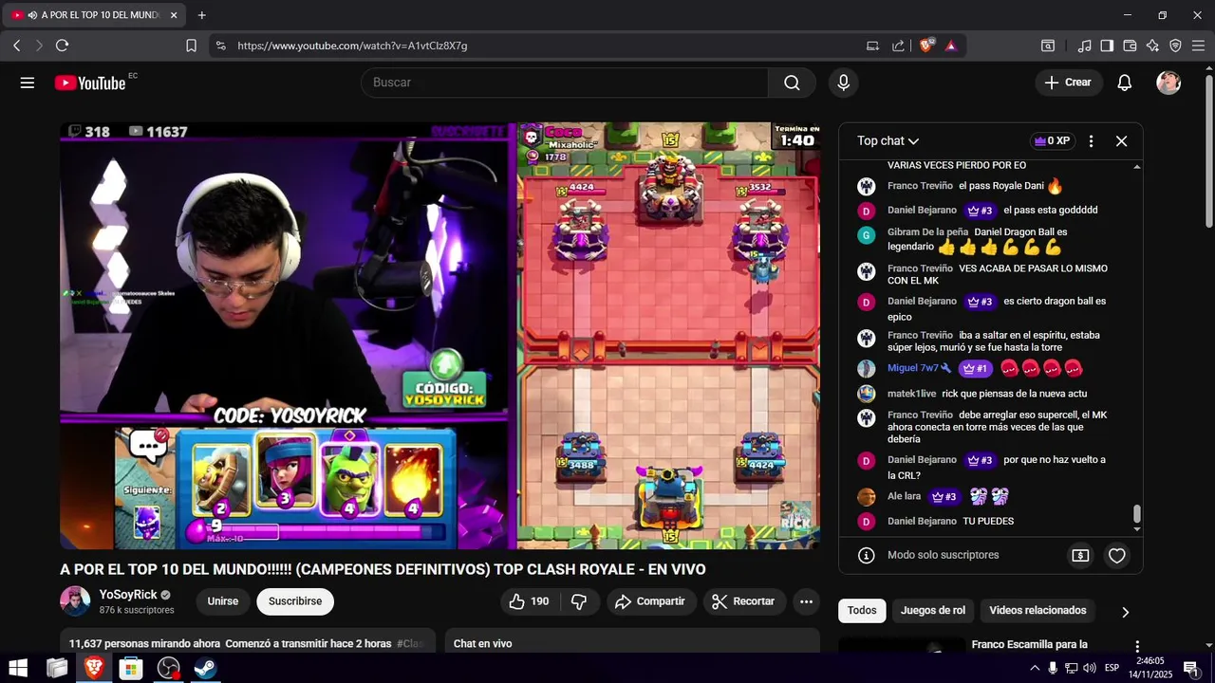Open options for the Franco Escamilla video
Screen dimensions: 1215x683
pos(1137,646)
